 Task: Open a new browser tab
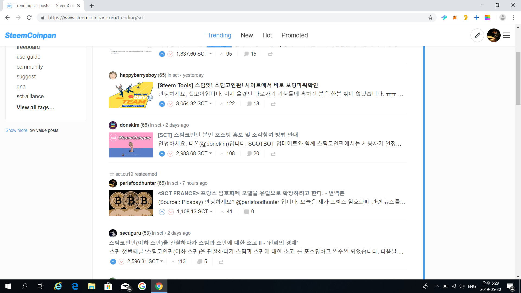pos(91,6)
